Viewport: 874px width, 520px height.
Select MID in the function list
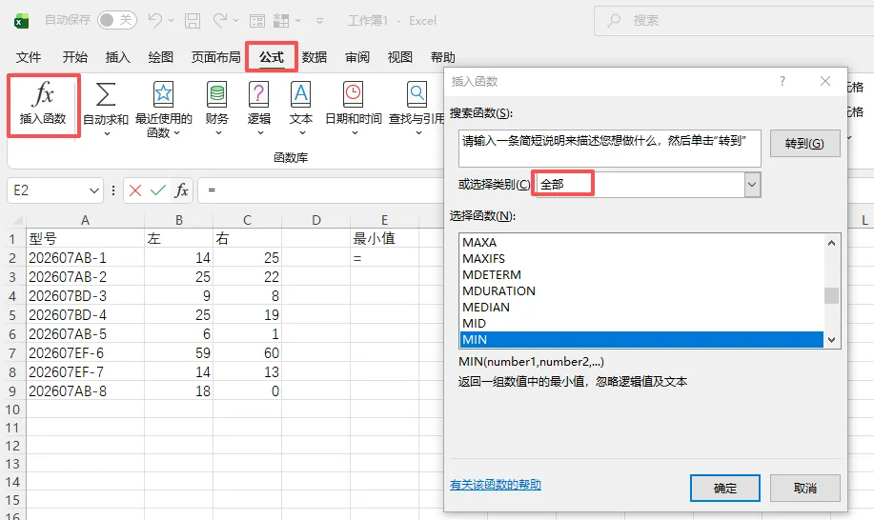pos(641,324)
